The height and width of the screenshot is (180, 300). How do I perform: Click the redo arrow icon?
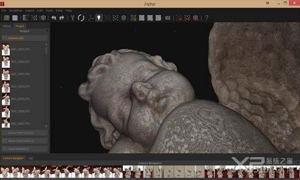[x=62, y=18]
